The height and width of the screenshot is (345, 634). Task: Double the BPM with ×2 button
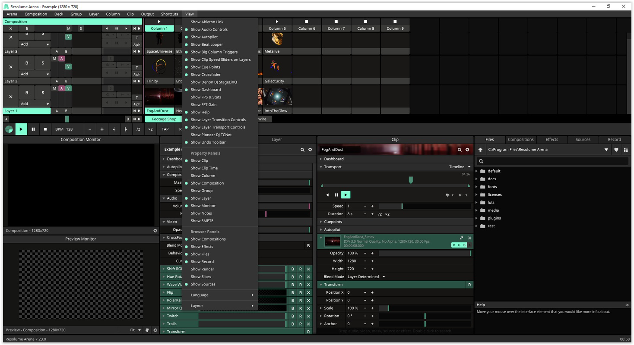(150, 129)
